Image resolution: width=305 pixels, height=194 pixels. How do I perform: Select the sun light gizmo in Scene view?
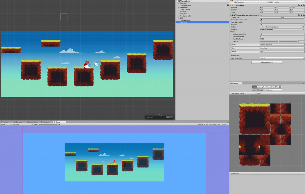(96, 64)
